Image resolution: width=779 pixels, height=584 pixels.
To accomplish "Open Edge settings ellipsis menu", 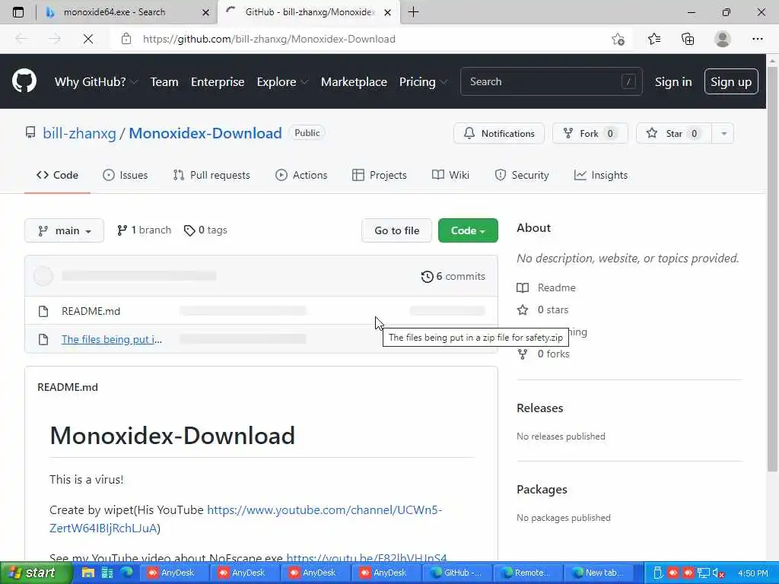I will tap(757, 39).
